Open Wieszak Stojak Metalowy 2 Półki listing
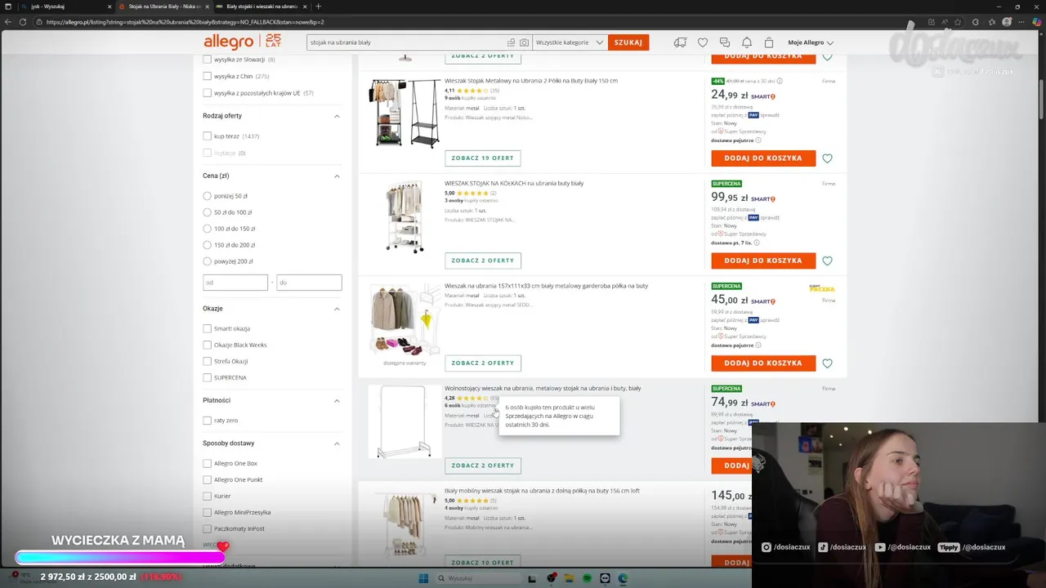Screen dimensions: 1046x588 (531, 81)
